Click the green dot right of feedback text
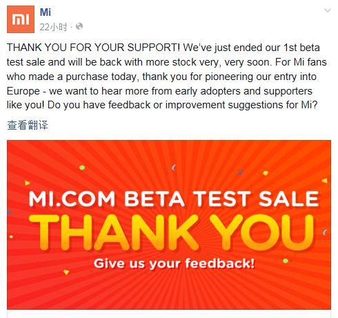Viewport: 338px width, 318px height. pos(286,261)
